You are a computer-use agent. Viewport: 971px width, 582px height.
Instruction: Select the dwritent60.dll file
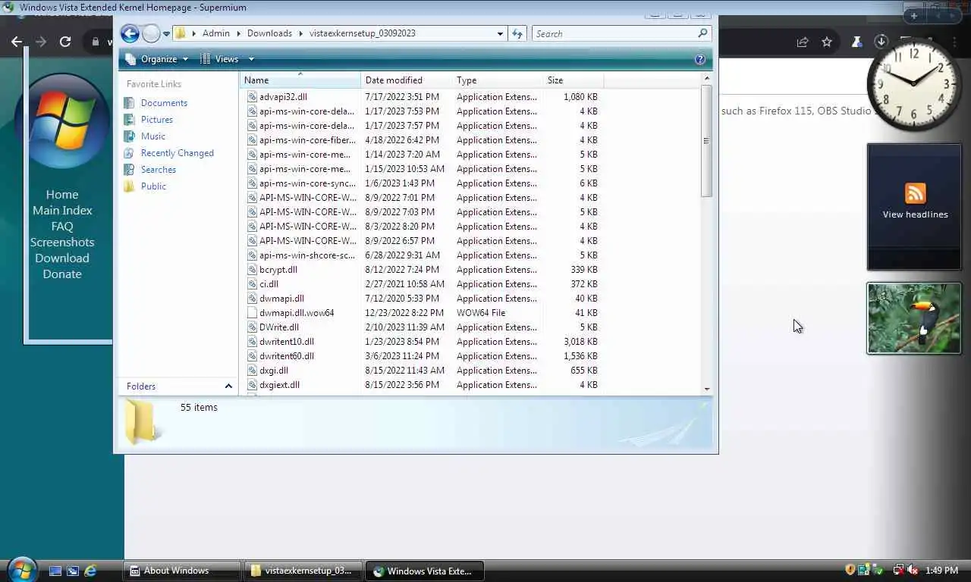pos(287,356)
